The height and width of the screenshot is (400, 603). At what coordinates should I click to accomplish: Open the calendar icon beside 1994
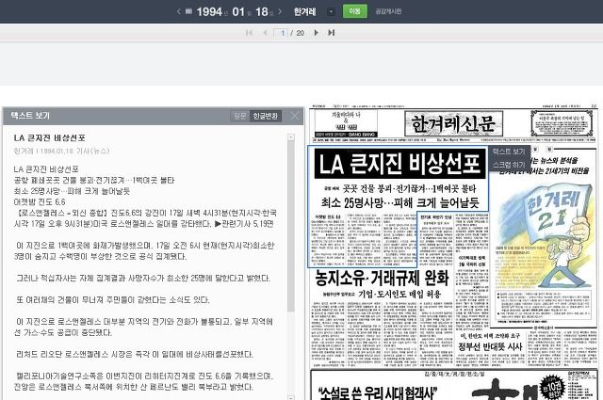(x=188, y=11)
